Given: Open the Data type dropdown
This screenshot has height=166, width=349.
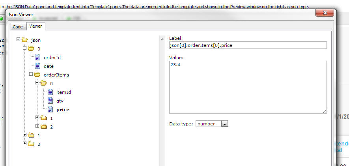Looking at the screenshot, I should (x=224, y=124).
